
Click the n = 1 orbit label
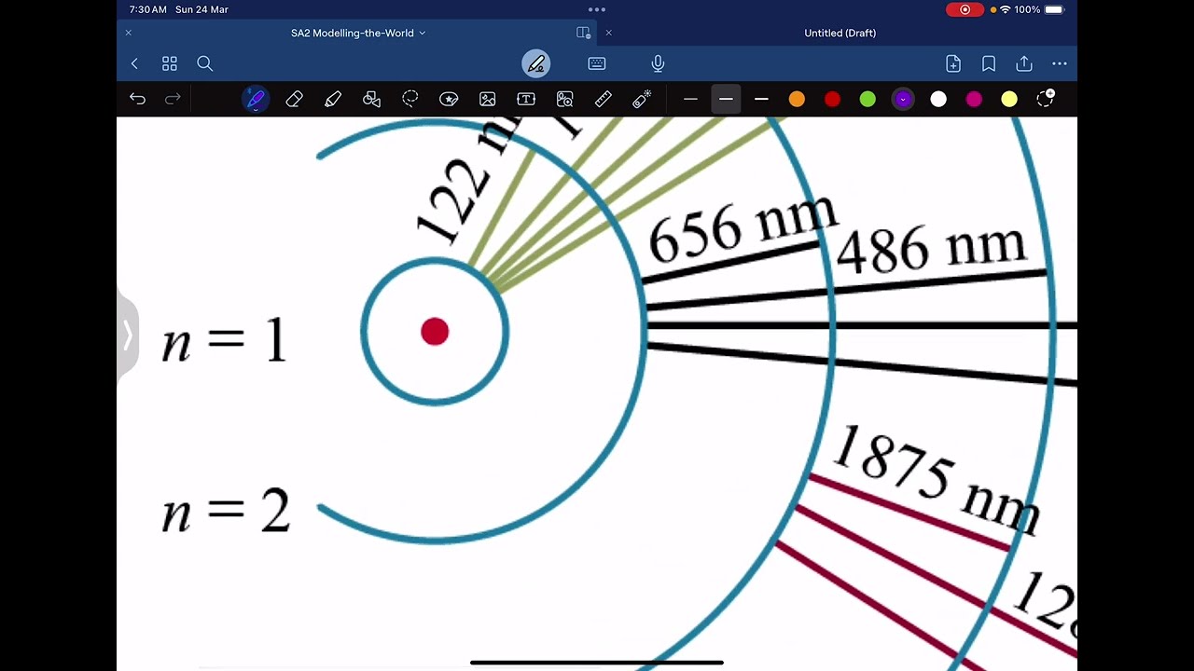click(x=224, y=341)
